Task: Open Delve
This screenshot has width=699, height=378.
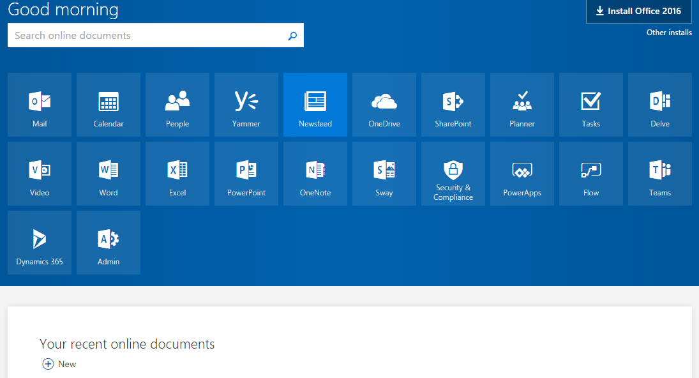Action: [x=659, y=105]
